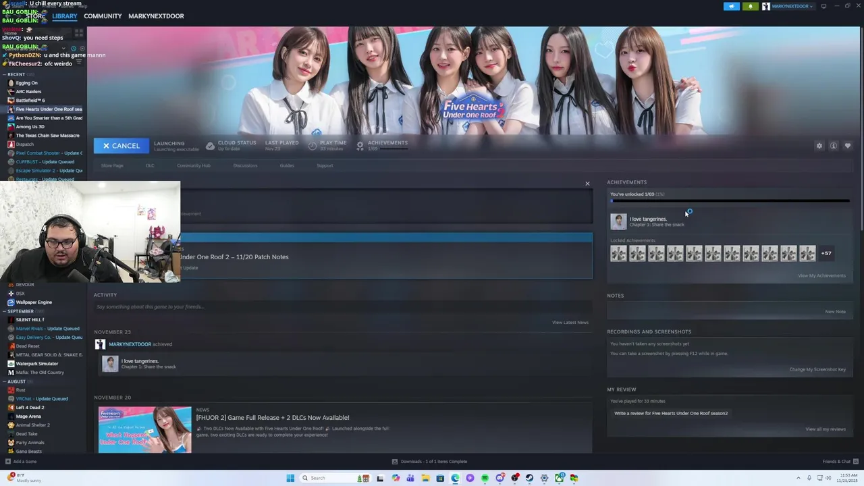This screenshot has height=486, width=864.
Task: Click the Battlefield 6 game icon
Action: [11, 101]
